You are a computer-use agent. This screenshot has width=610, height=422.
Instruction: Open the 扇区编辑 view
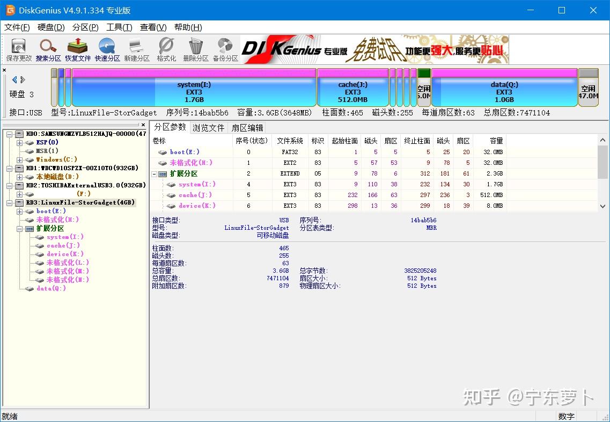point(247,127)
